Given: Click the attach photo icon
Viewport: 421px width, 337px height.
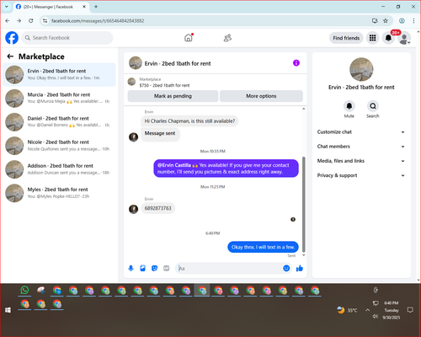Looking at the screenshot, I should (x=143, y=268).
